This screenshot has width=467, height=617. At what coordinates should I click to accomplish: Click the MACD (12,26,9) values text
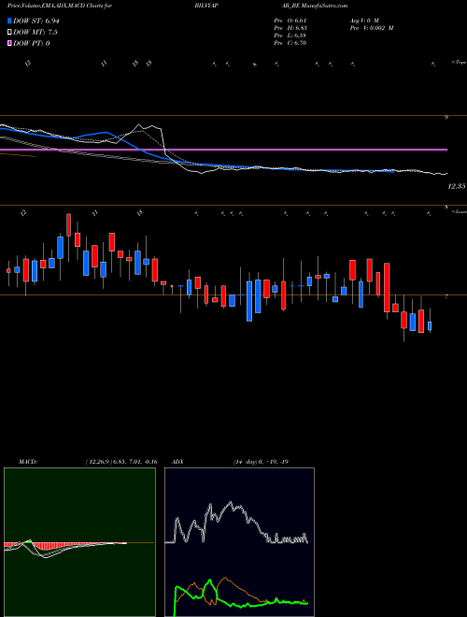[x=120, y=462]
